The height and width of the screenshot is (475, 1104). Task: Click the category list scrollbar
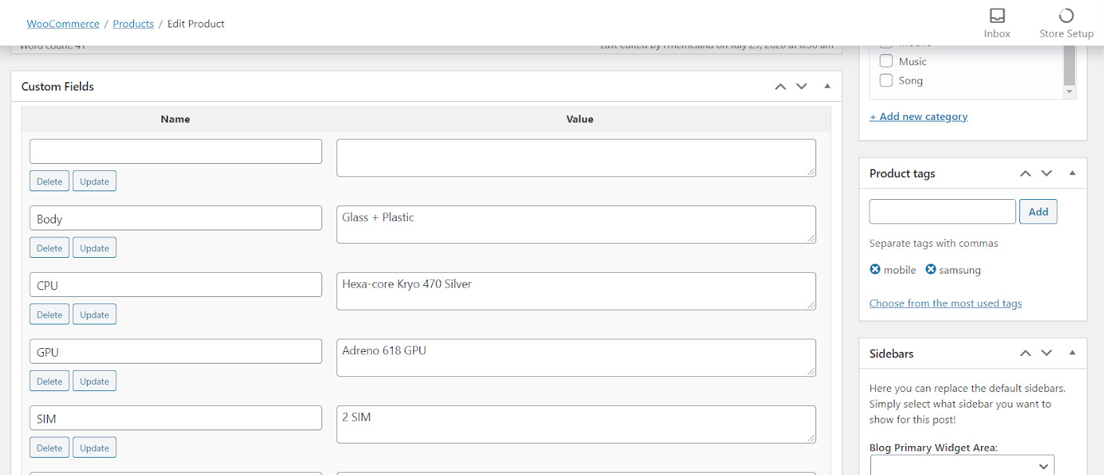pos(1069,67)
